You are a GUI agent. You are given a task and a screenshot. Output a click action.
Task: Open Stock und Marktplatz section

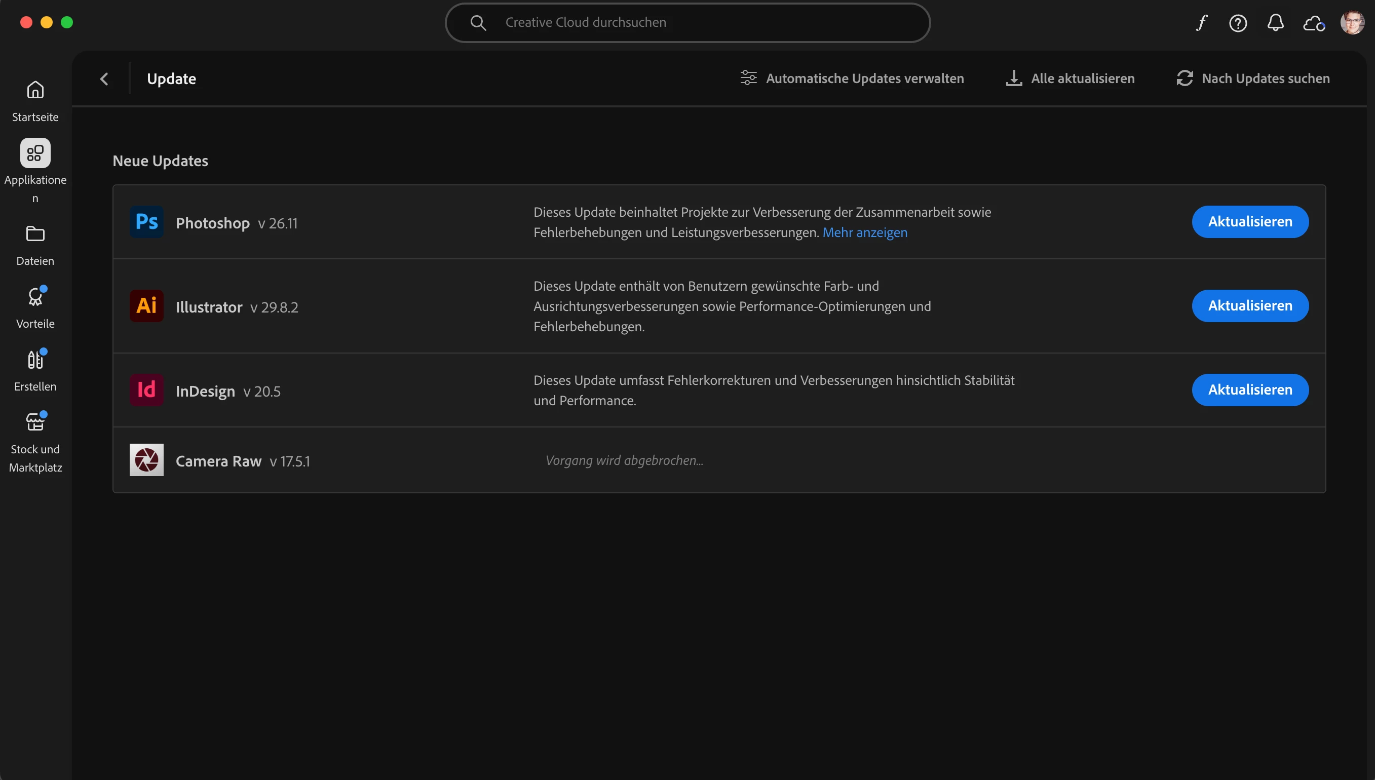tap(35, 423)
